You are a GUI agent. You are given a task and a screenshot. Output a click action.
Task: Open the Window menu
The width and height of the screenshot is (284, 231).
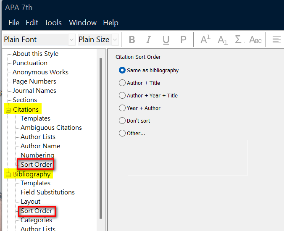83,23
